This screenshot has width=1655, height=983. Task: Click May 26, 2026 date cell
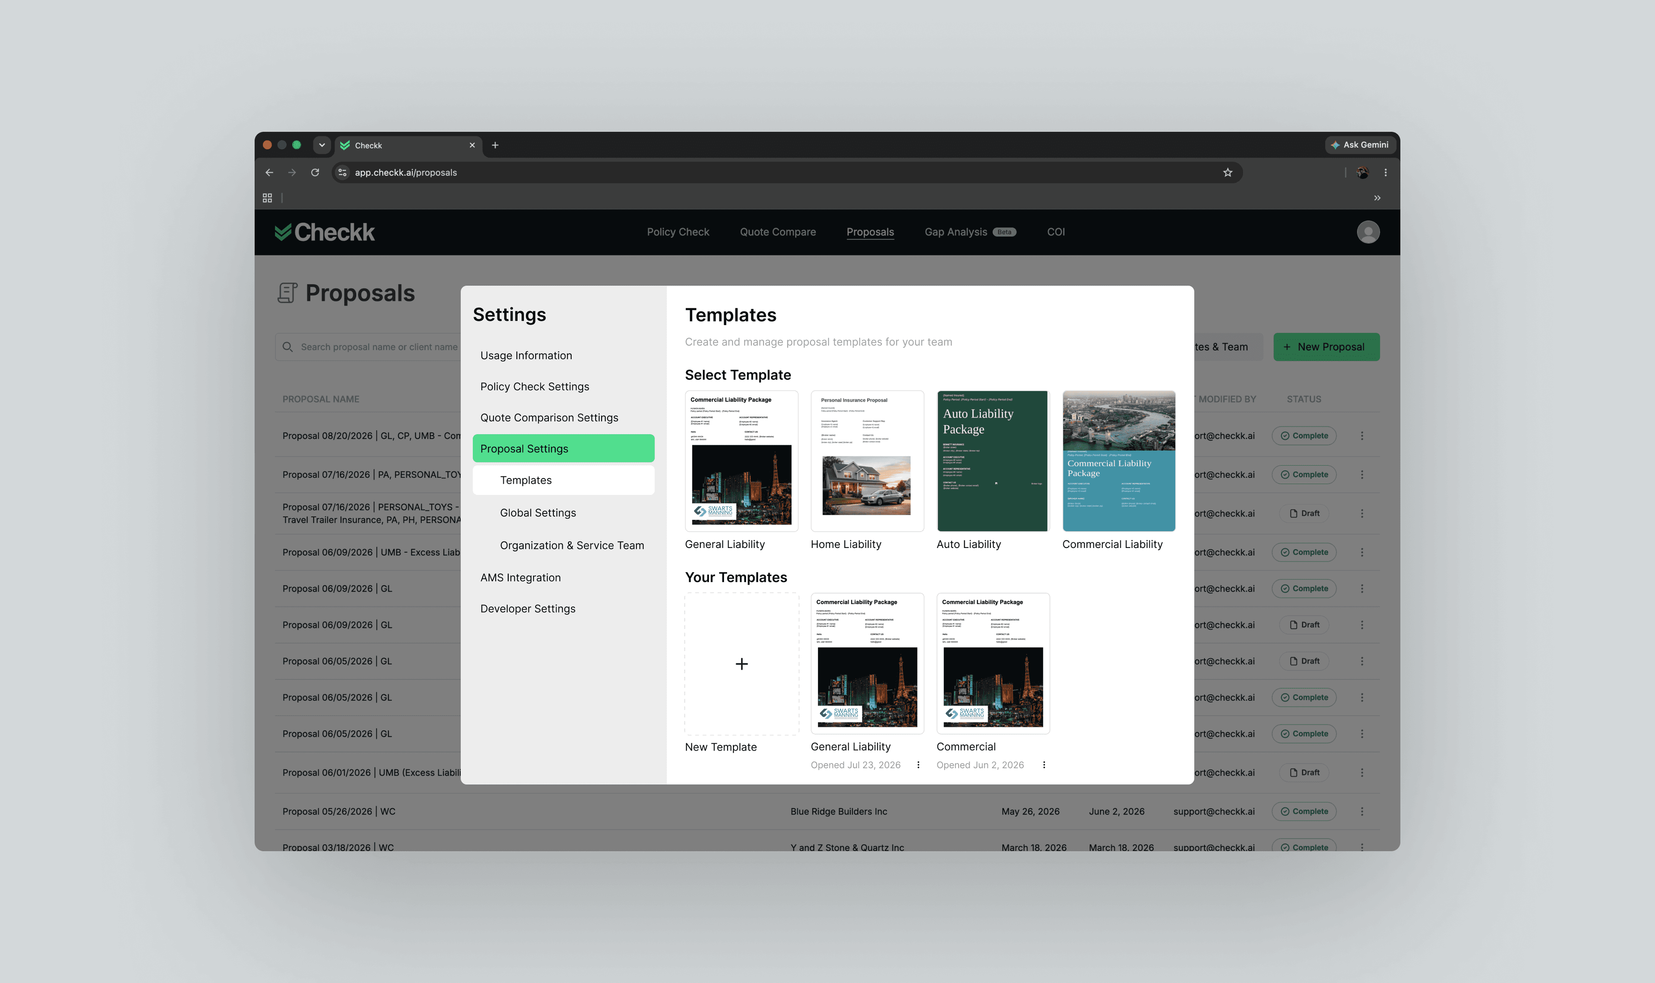(1030, 811)
